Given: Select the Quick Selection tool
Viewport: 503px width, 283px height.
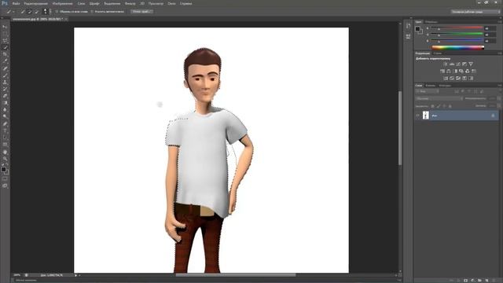Looking at the screenshot, I should coord(5,47).
